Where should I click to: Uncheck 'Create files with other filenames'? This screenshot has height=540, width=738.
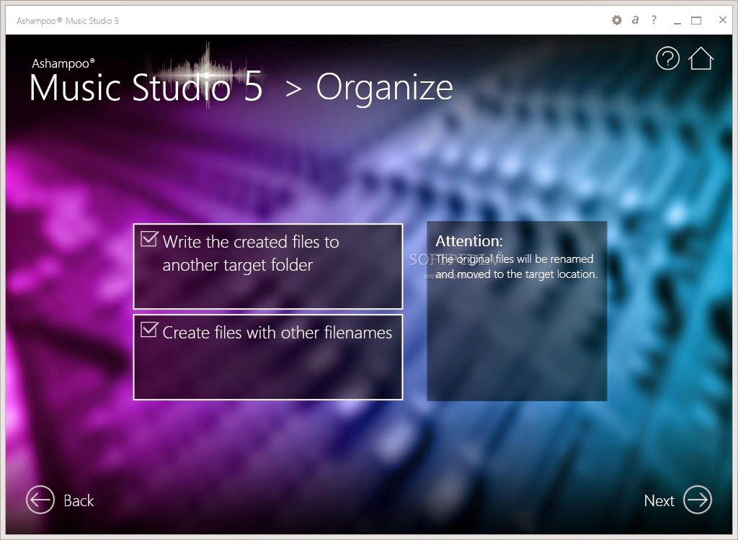pos(149,330)
